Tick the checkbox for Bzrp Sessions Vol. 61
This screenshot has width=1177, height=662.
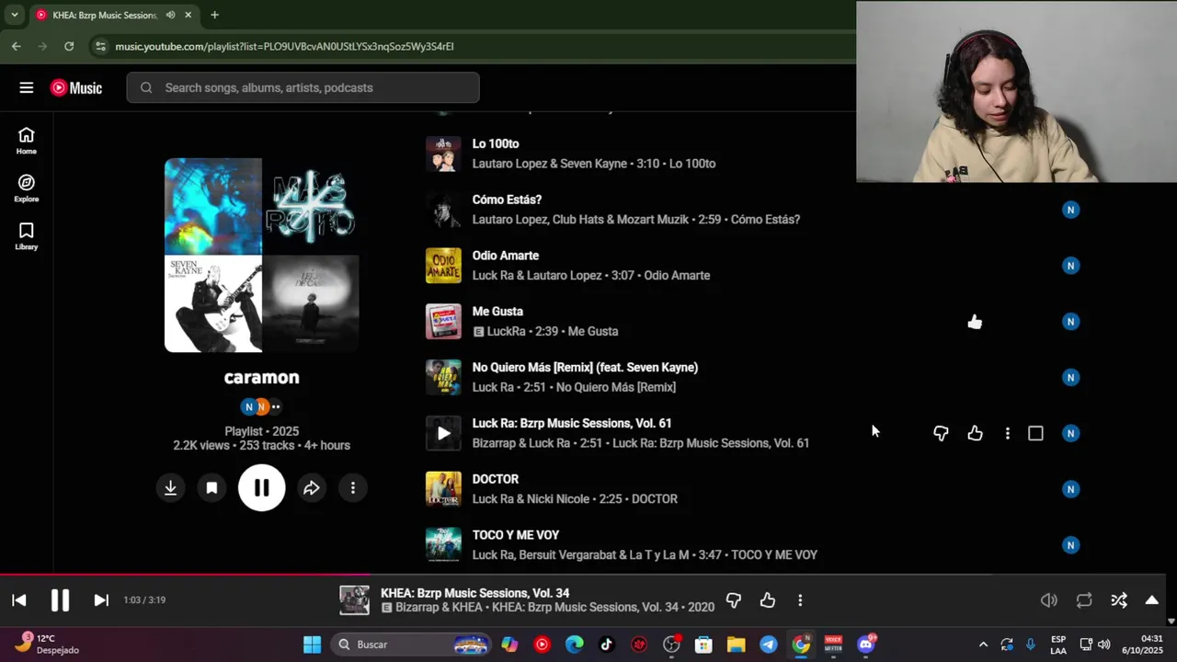pyautogui.click(x=1035, y=433)
